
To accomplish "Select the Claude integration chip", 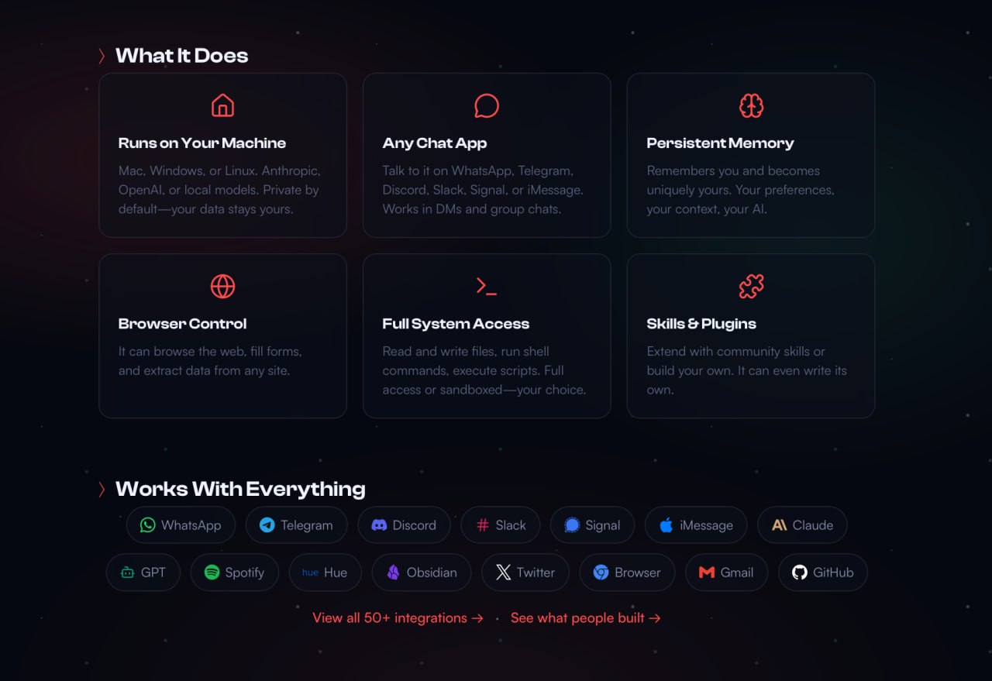I will (802, 525).
